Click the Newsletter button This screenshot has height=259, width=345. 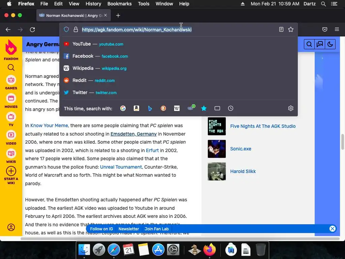click(x=129, y=229)
